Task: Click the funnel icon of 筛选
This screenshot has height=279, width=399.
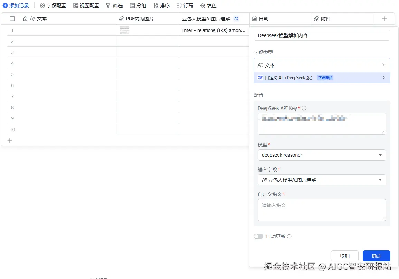Action: 108,6
